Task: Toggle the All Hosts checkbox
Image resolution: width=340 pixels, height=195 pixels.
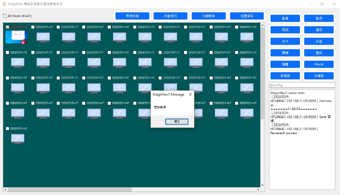Action: (x=5, y=16)
